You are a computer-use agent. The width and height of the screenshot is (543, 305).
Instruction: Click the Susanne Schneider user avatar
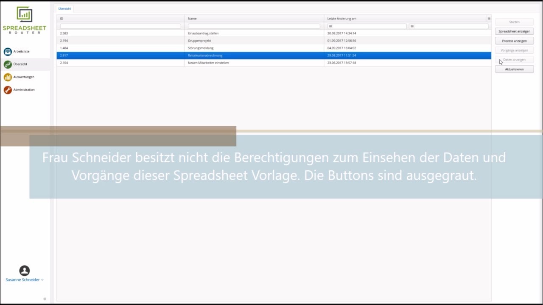point(25,271)
